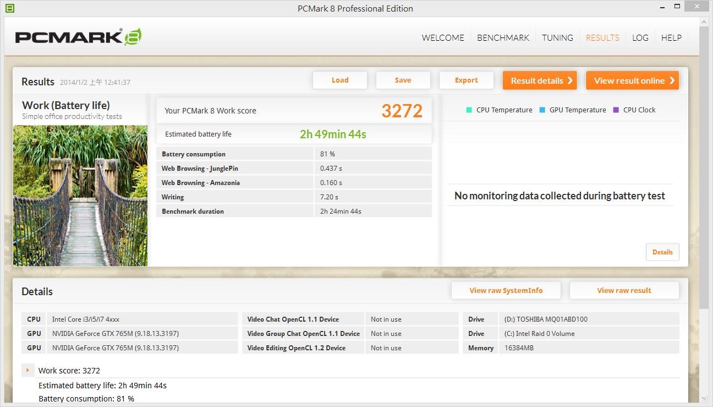This screenshot has width=713, height=407.
Task: Click Web Browsing - JunglePin row
Action: pos(294,169)
